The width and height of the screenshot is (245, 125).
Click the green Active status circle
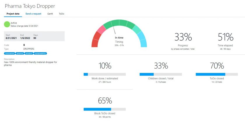point(7,24)
